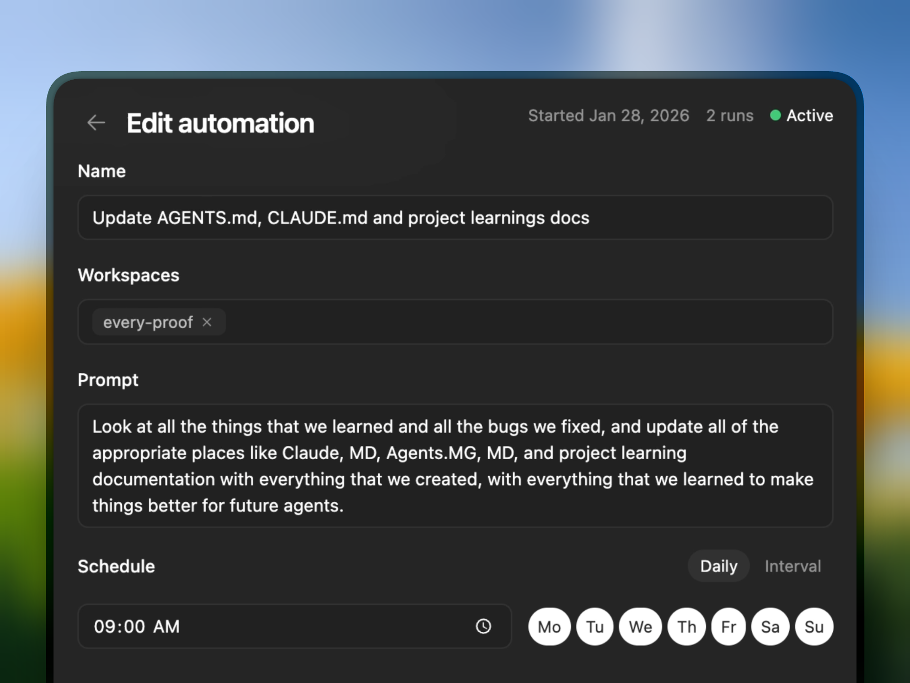Toggle Monday in the schedule
The height and width of the screenshot is (683, 910).
549,626
